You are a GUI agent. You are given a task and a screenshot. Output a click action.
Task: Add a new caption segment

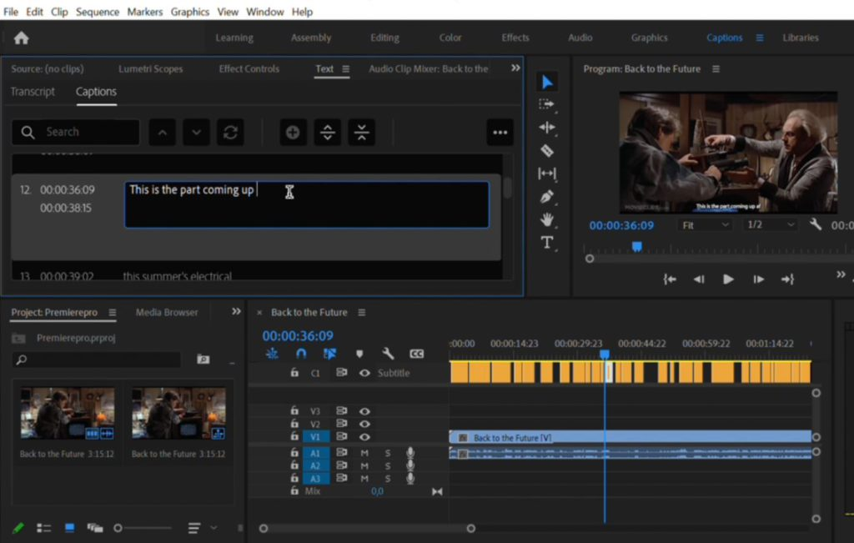click(x=293, y=133)
